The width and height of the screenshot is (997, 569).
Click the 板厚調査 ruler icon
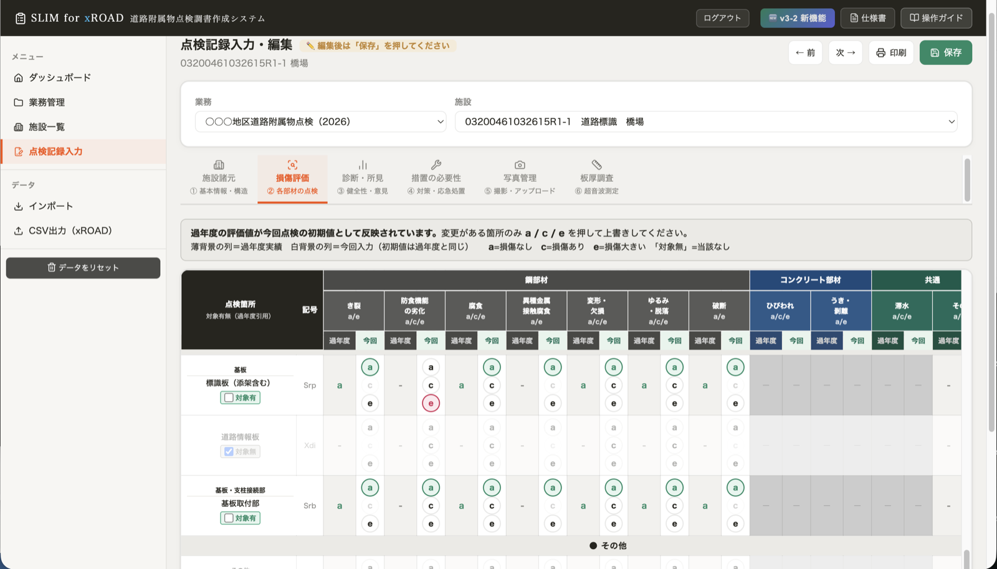pos(597,165)
